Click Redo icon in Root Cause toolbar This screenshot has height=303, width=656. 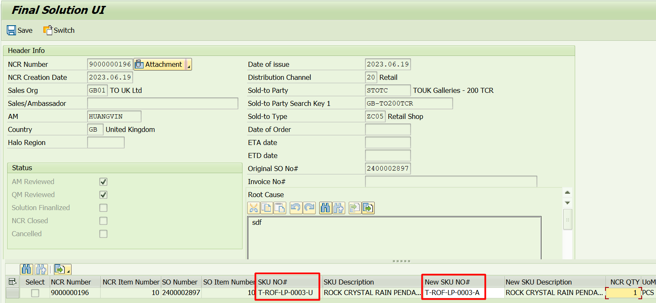pos(309,208)
